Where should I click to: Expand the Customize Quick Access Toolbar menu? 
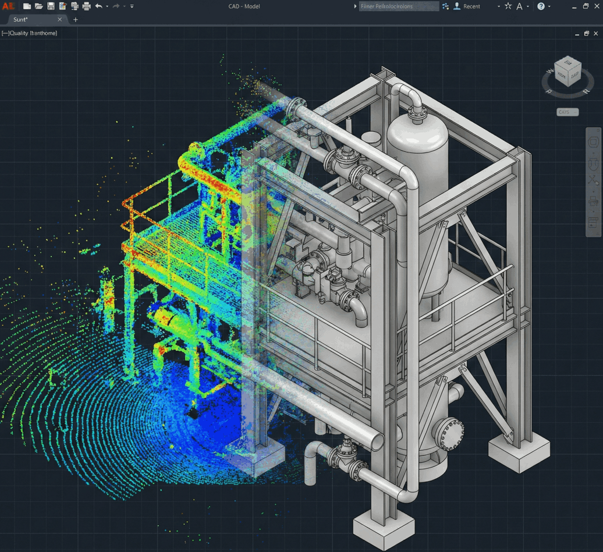(x=132, y=6)
